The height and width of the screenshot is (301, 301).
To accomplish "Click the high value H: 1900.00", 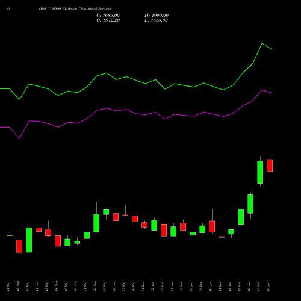I will [x=157, y=16].
